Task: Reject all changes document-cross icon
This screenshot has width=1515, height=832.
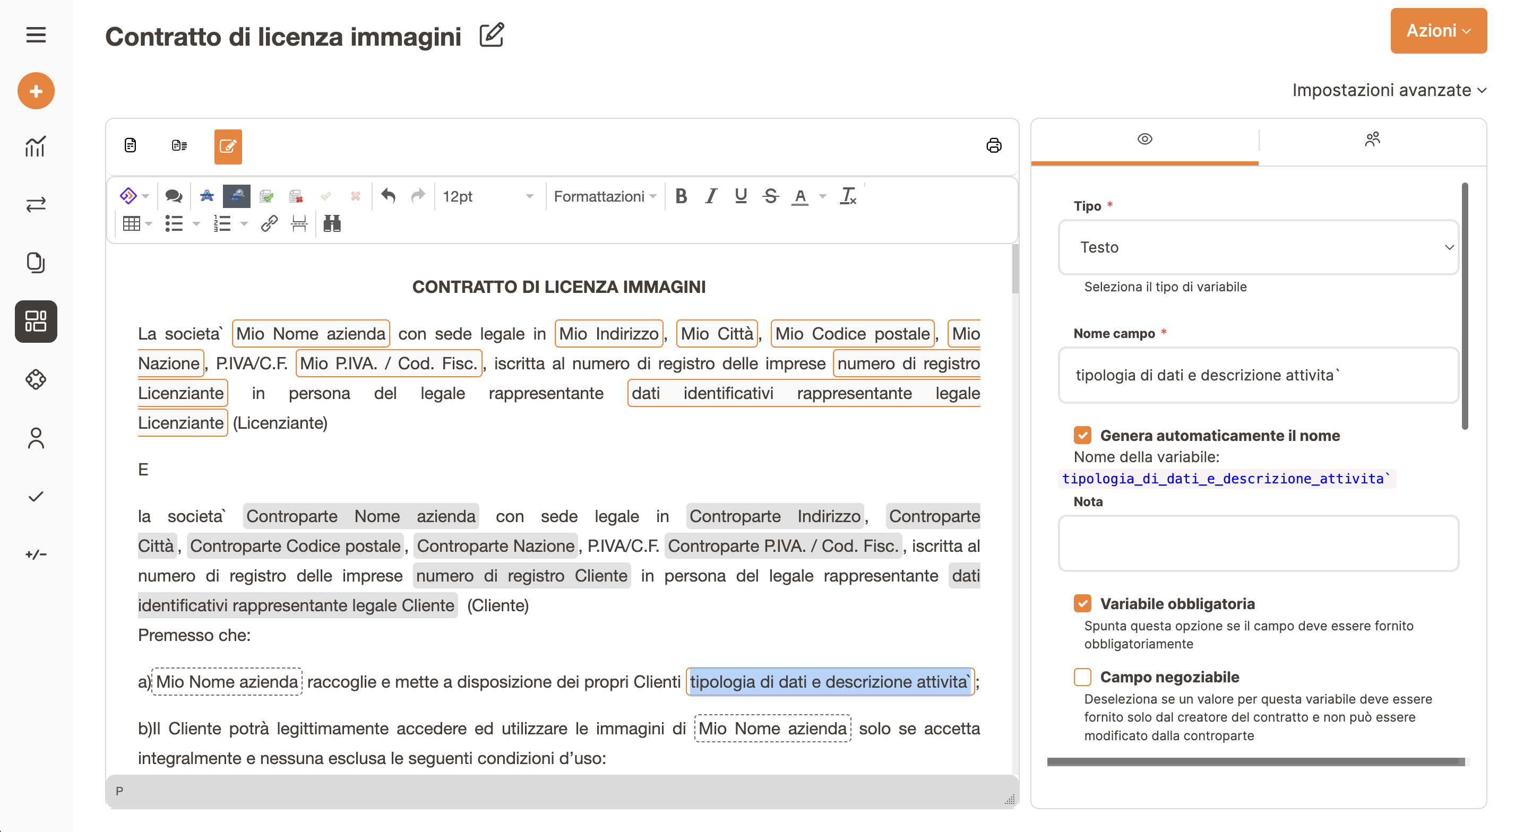Action: click(x=296, y=196)
